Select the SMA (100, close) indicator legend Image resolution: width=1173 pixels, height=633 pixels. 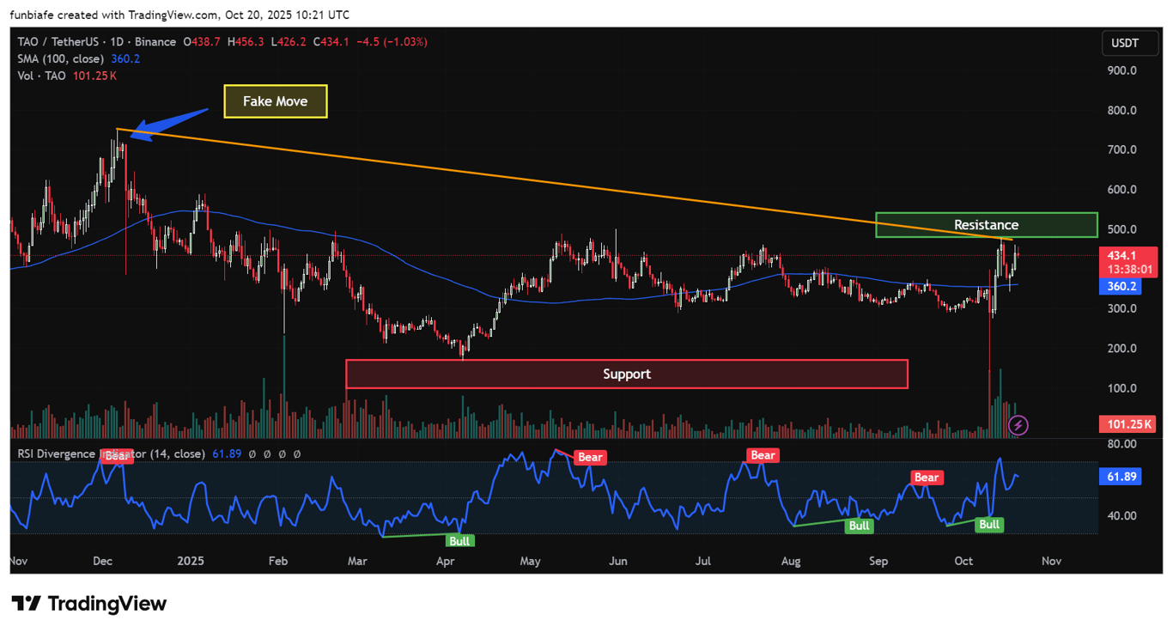[x=60, y=58]
